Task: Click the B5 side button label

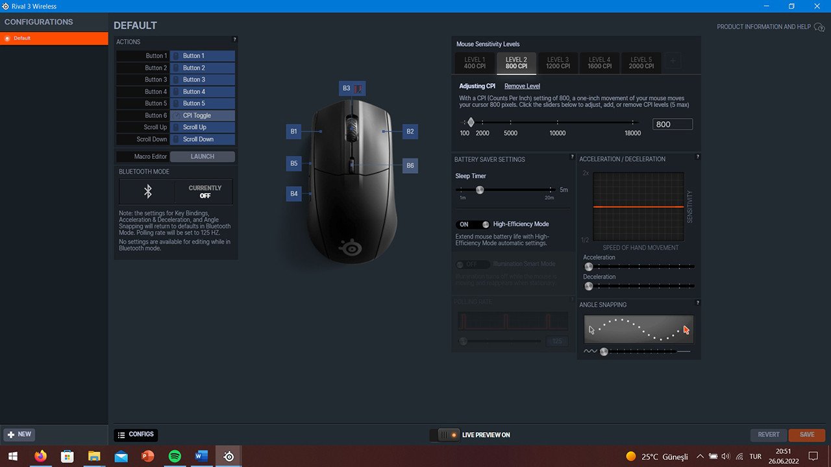Action: pos(294,163)
